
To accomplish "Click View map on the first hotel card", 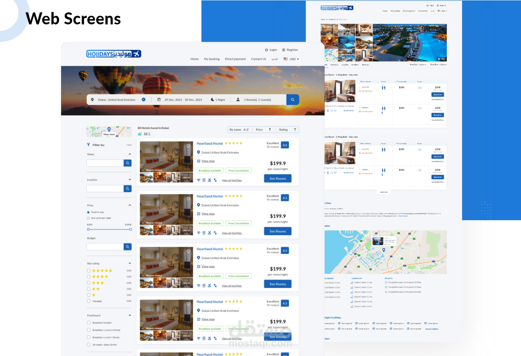I will pos(208,161).
